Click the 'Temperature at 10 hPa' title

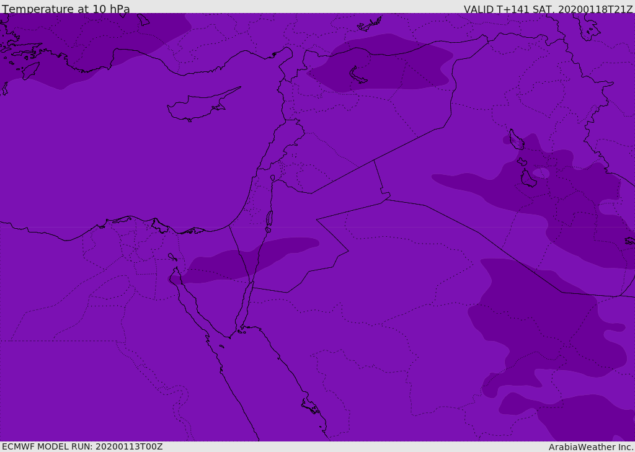(x=66, y=9)
